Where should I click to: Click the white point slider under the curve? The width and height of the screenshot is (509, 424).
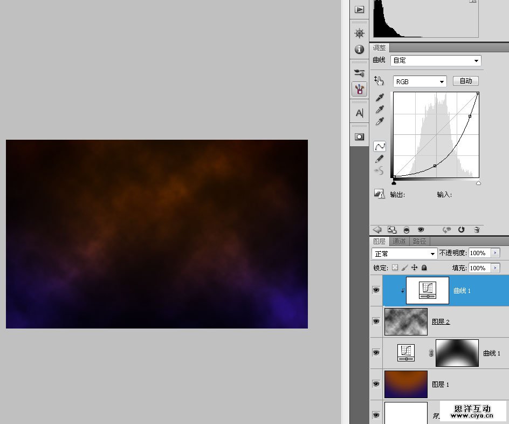478,183
